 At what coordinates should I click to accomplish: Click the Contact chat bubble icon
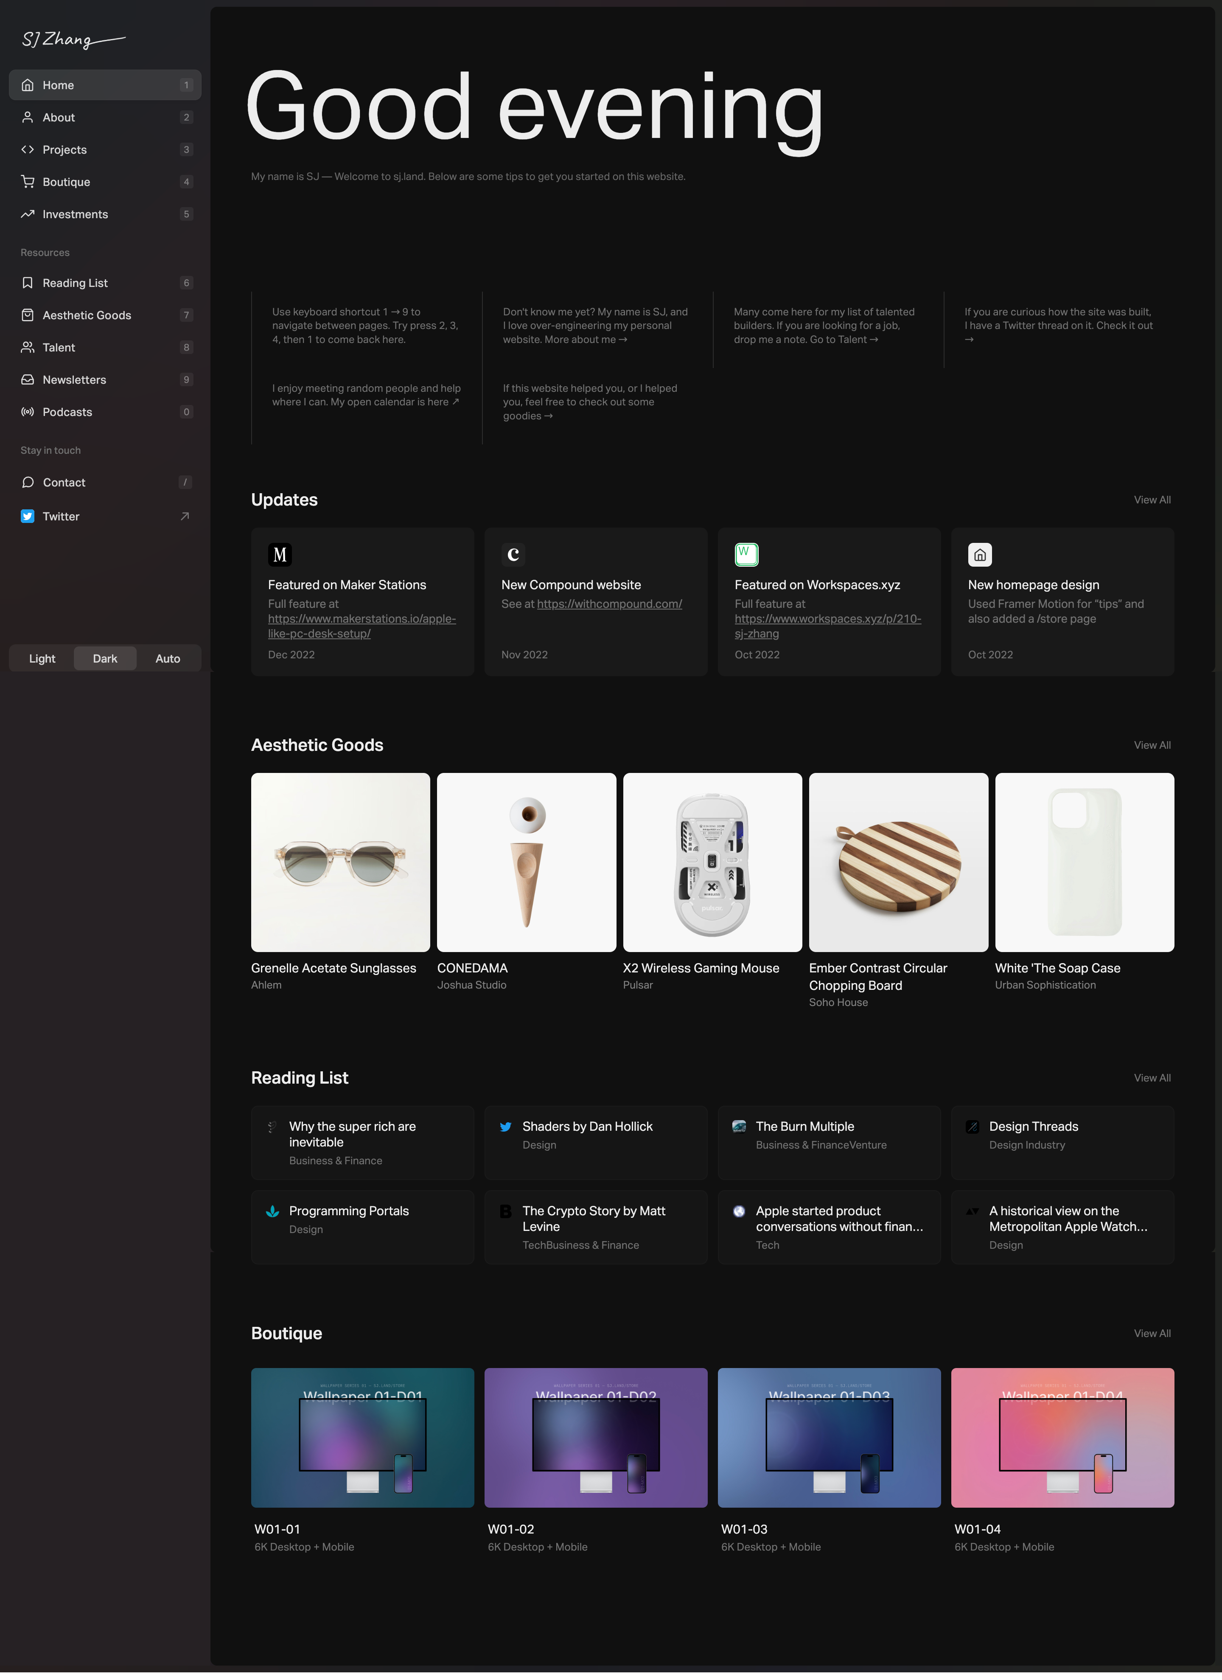(28, 482)
